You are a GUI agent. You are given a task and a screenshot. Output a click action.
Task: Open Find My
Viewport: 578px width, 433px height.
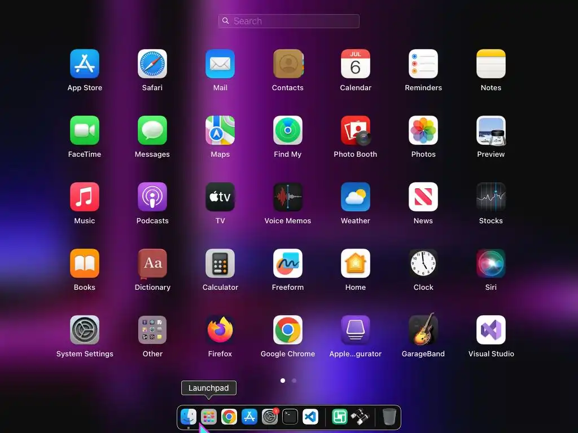tap(288, 130)
